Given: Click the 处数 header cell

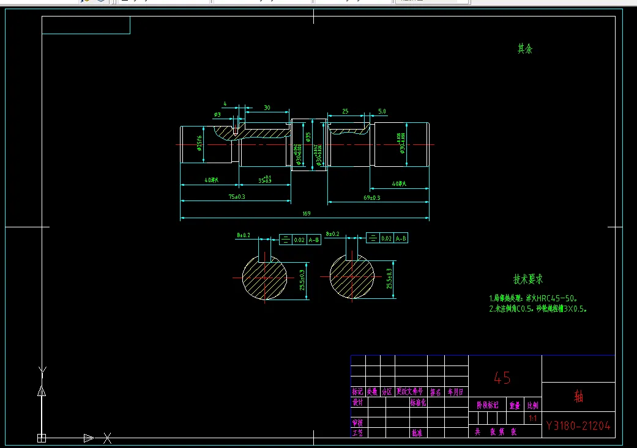Looking at the screenshot, I should [372, 392].
